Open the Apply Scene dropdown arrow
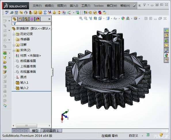Image resolution: width=171 pixels, height=140 pixels. pyautogui.click(x=132, y=18)
